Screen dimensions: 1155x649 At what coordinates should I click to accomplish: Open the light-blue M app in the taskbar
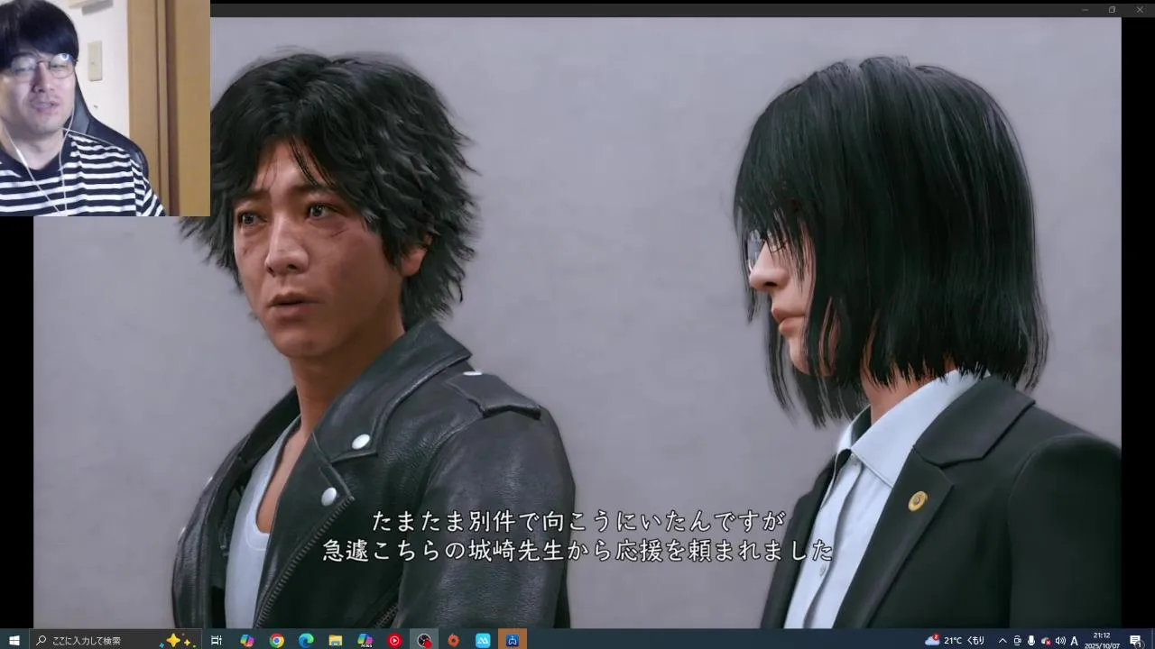click(483, 640)
